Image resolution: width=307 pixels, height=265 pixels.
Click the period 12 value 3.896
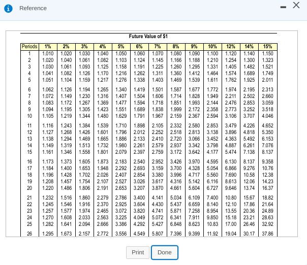(231, 132)
